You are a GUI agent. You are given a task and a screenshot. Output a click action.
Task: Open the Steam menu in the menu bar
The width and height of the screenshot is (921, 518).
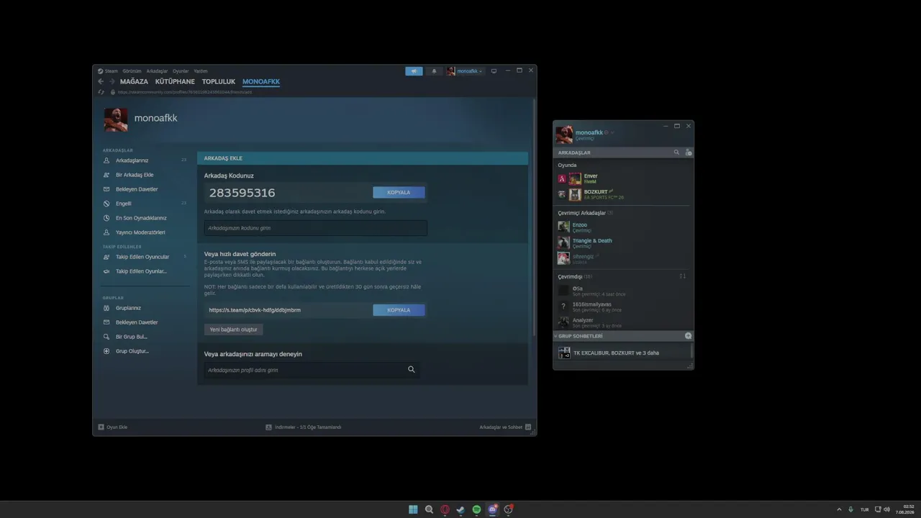tap(111, 71)
